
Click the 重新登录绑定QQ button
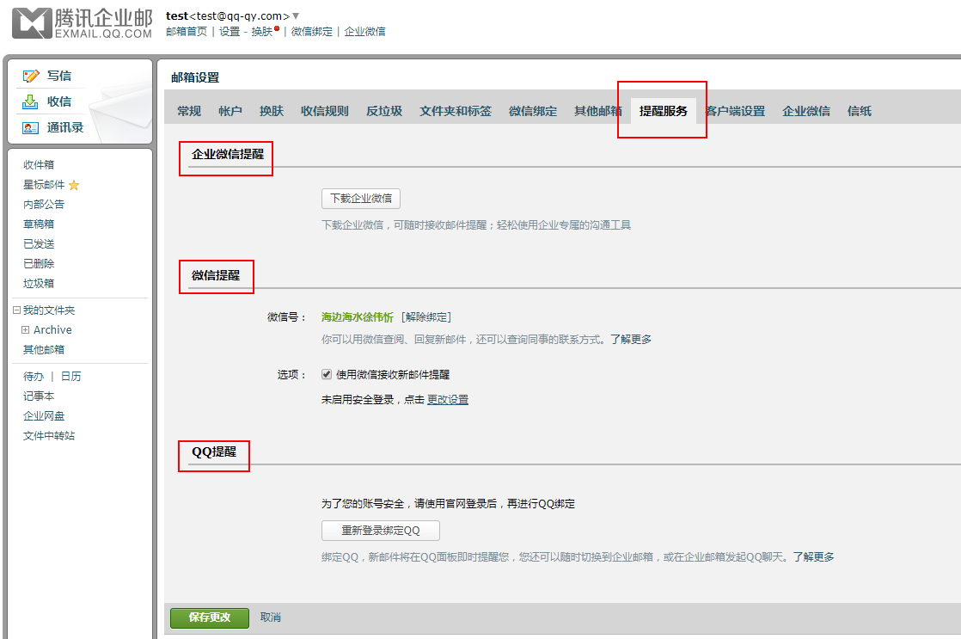coord(381,531)
